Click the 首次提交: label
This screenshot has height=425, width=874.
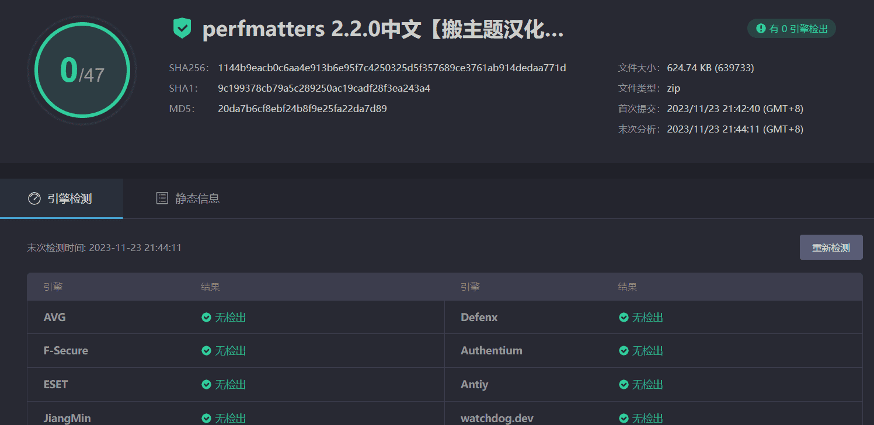(640, 109)
